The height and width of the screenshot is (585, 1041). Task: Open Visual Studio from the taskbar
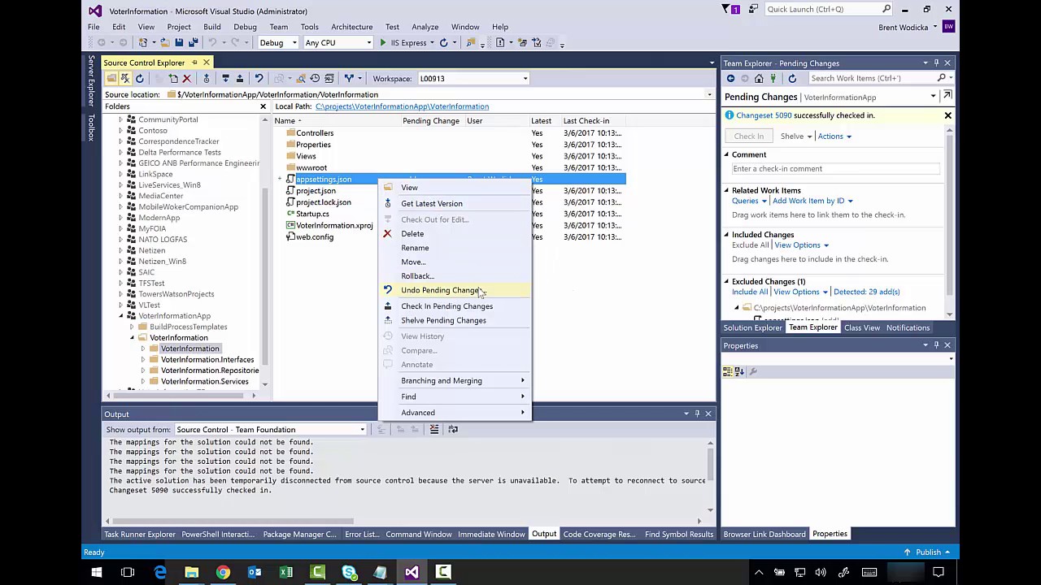click(412, 572)
